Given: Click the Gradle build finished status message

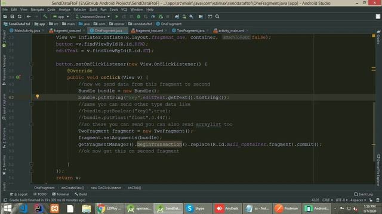Looking at the screenshot, I should click(x=48, y=200).
